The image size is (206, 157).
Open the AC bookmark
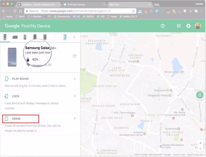coord(77,17)
